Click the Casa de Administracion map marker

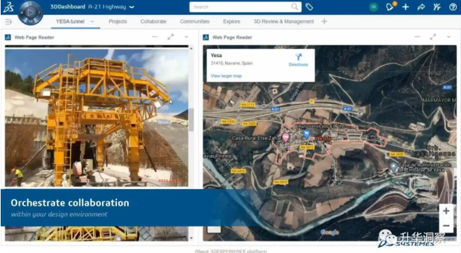[x=394, y=167]
